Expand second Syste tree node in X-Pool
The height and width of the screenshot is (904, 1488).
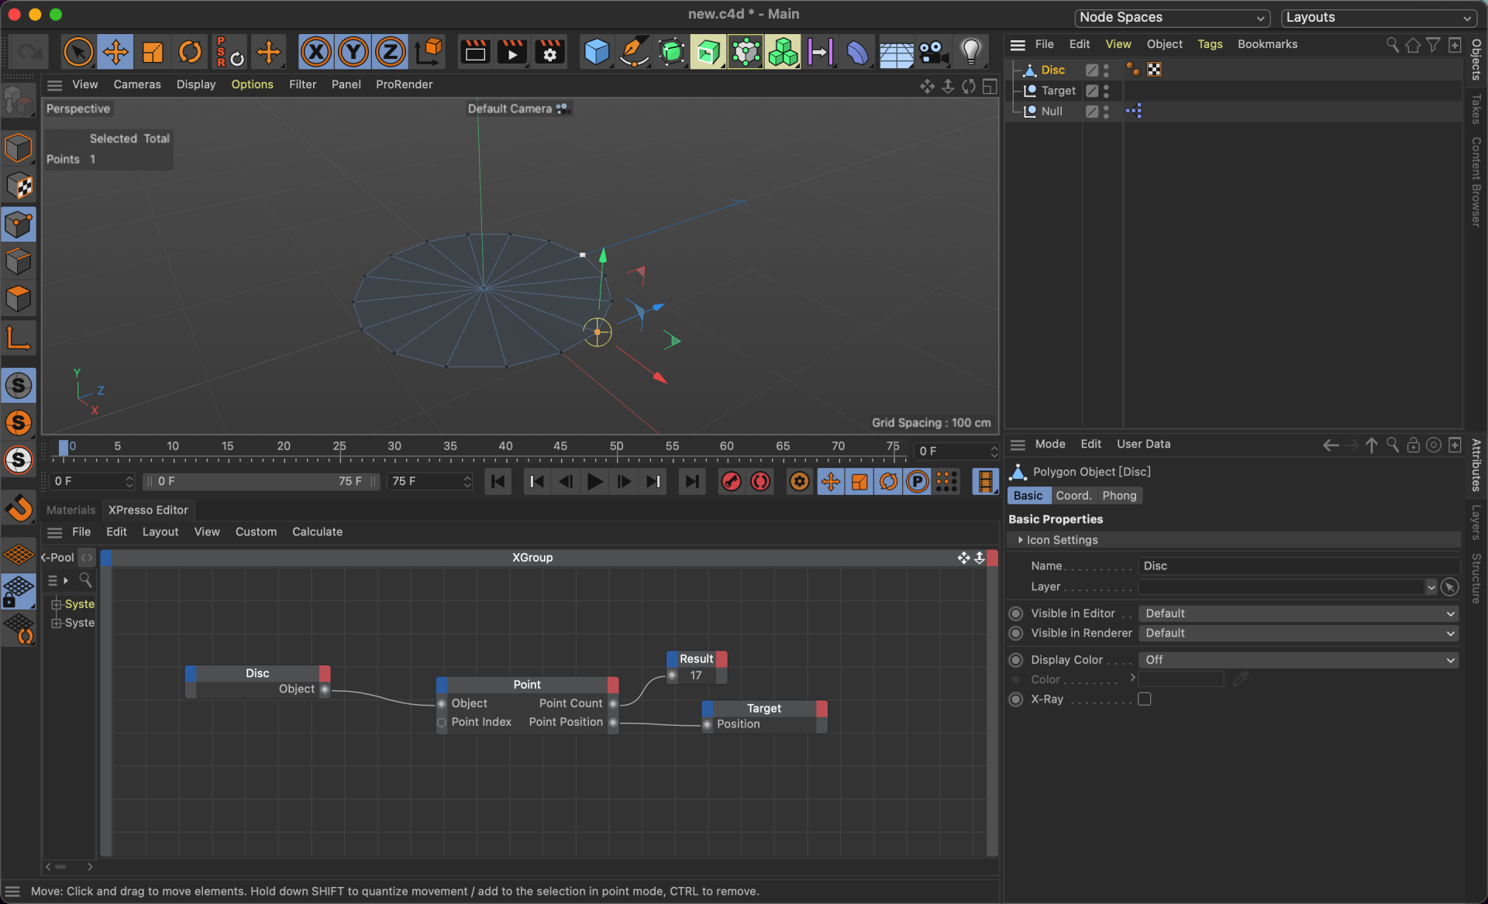pyautogui.click(x=56, y=623)
